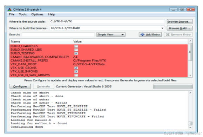Click the output log scrollbar thumb
Screen dimensions: 203x137
pos(190,123)
